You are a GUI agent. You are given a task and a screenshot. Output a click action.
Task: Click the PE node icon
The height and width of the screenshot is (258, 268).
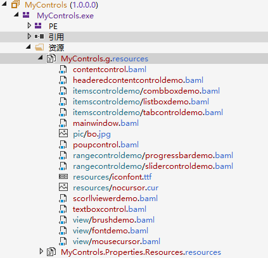[38, 26]
